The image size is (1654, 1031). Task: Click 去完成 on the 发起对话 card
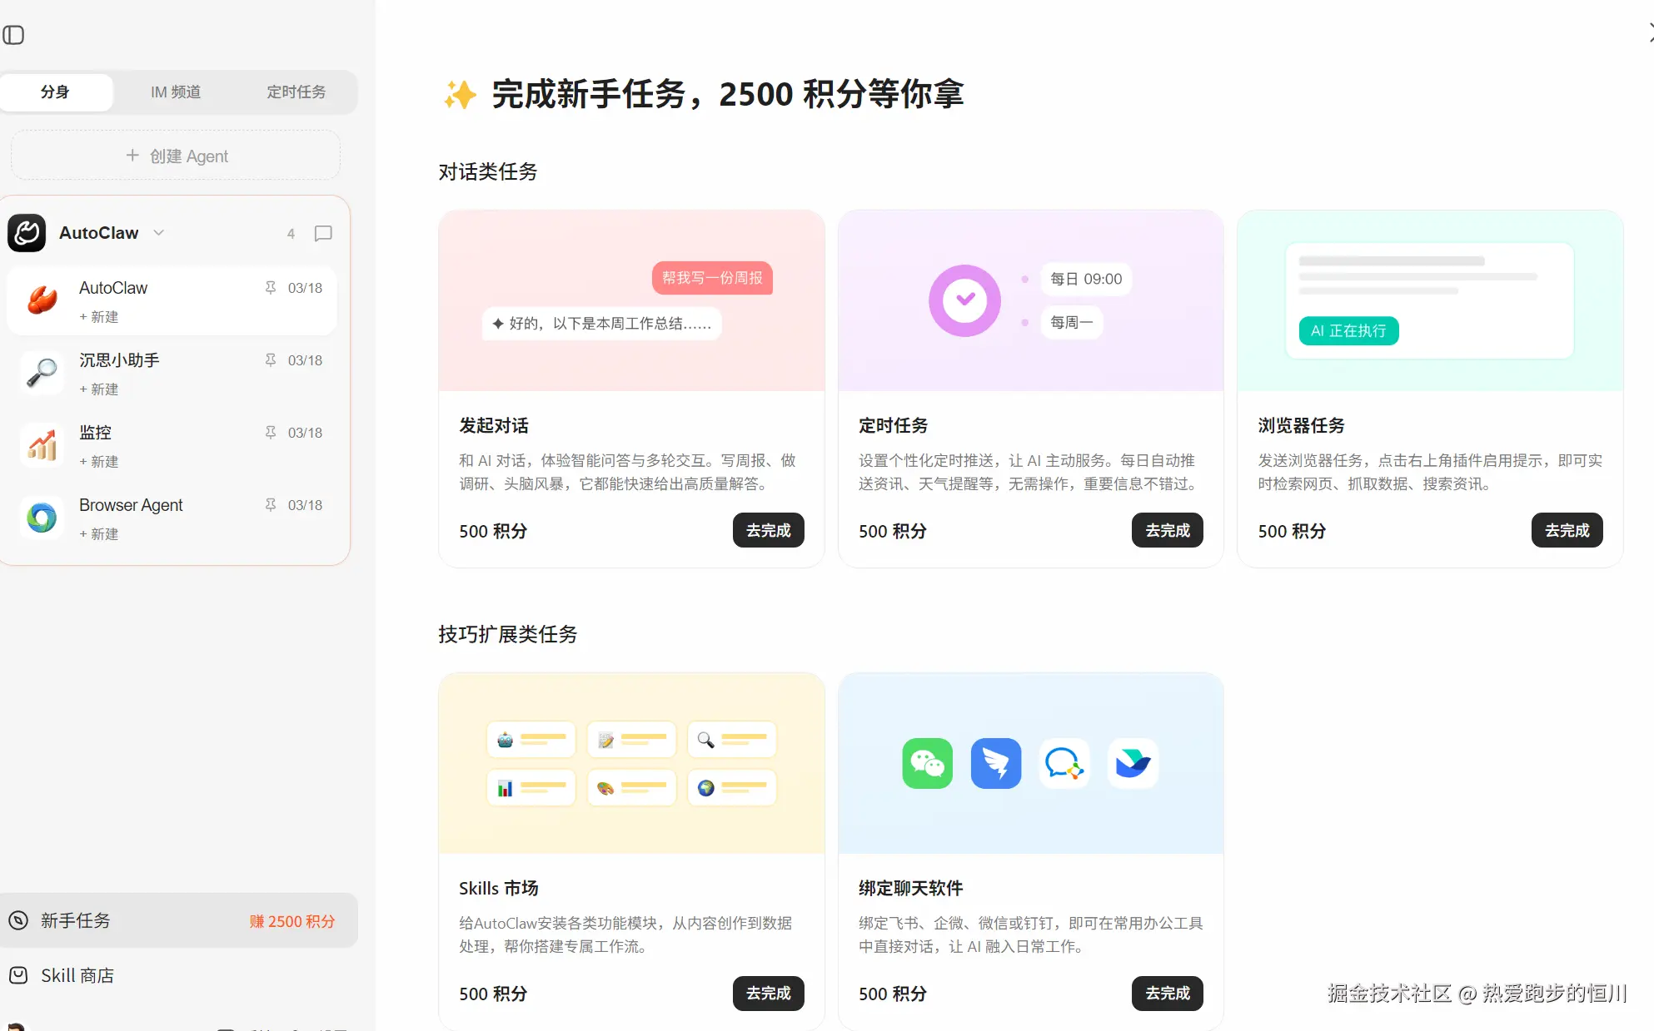768,530
